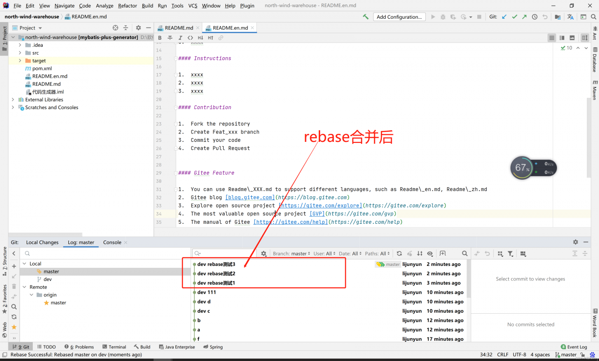Click the Build Project hammer icon
Viewport: 599px width, 361px height.
365,17
